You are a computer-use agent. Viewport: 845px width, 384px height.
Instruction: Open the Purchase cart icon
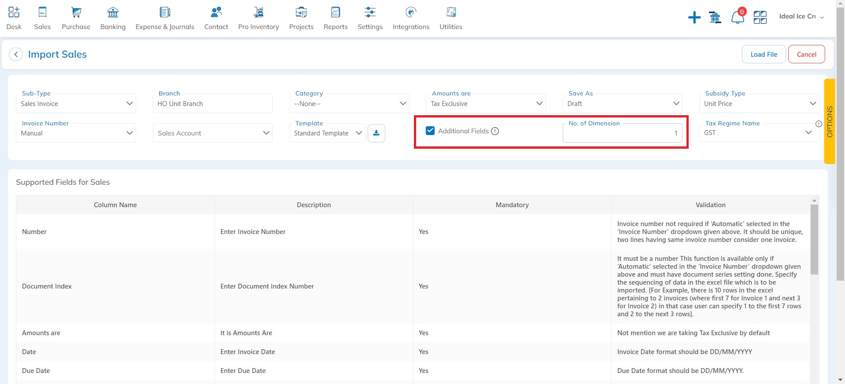[76, 12]
